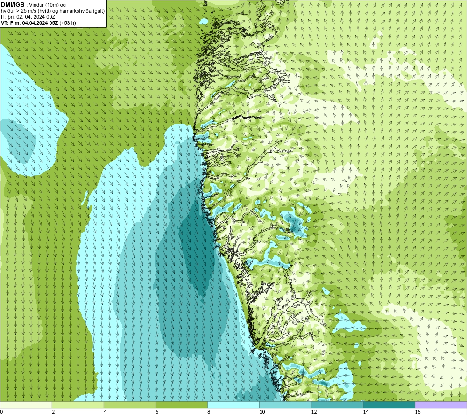Click the scale label '12'
467x415 pixels.
pyautogui.click(x=314, y=412)
